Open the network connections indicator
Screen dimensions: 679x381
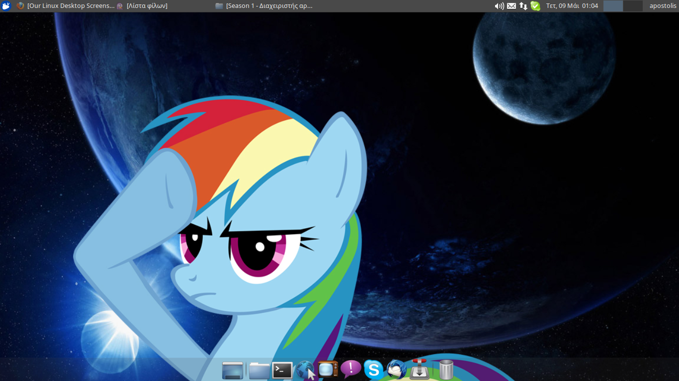point(523,6)
